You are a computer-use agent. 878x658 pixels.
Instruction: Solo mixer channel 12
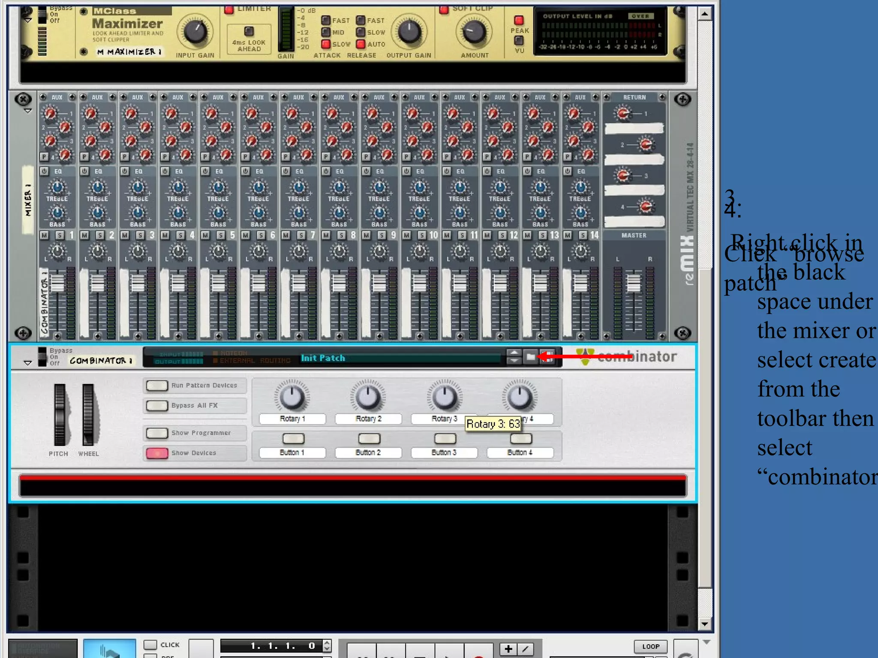point(503,235)
